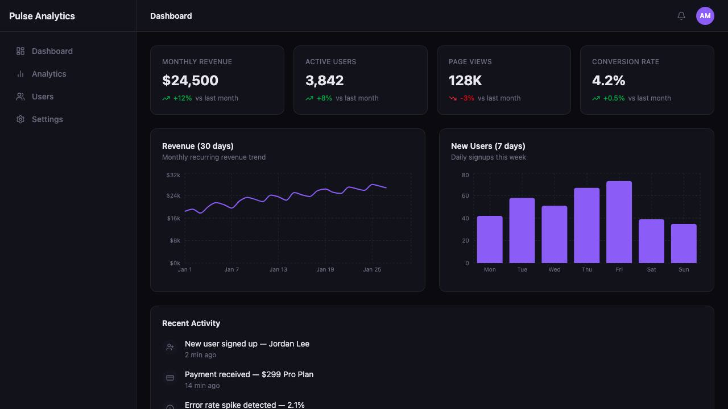Select the Sunday bar in New Users chart
728x409 pixels.
point(684,244)
